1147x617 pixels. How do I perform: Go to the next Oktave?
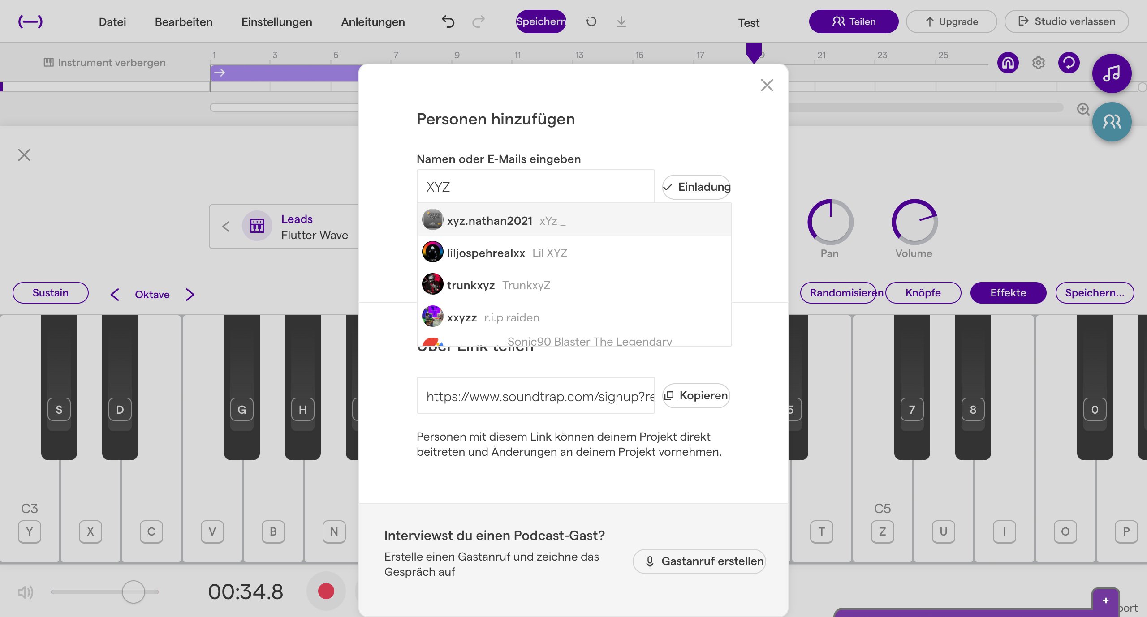[190, 295]
